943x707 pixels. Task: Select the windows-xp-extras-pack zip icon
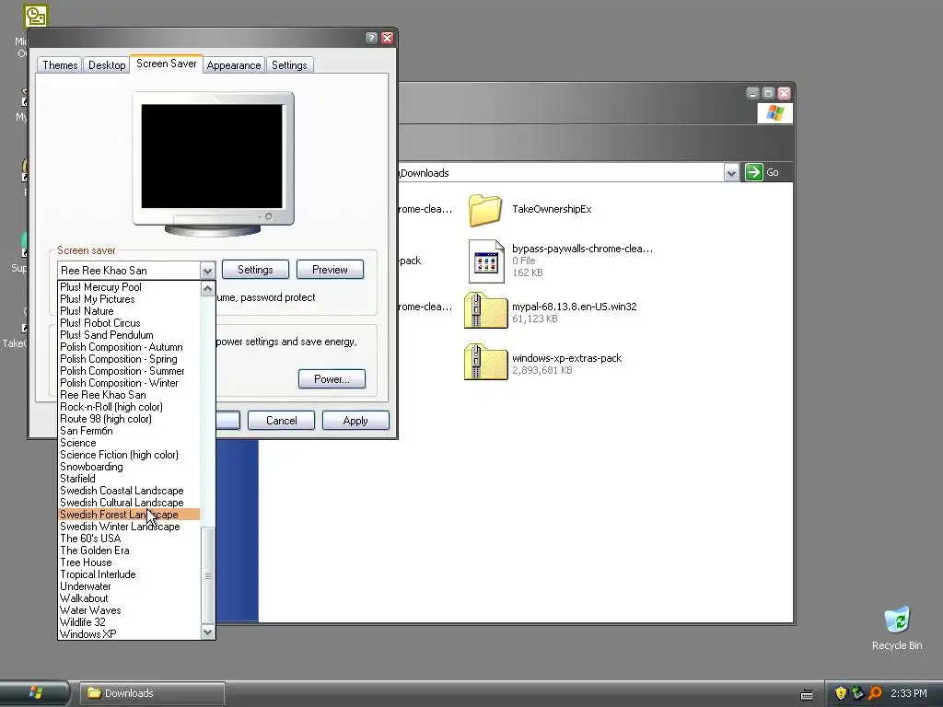pyautogui.click(x=486, y=362)
